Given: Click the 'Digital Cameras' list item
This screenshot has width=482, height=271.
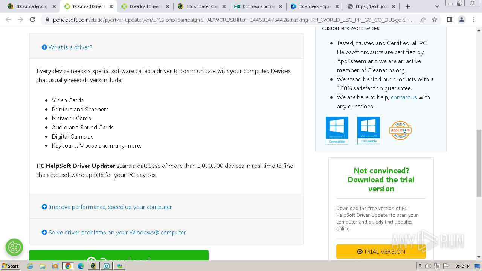Looking at the screenshot, I should [73, 136].
